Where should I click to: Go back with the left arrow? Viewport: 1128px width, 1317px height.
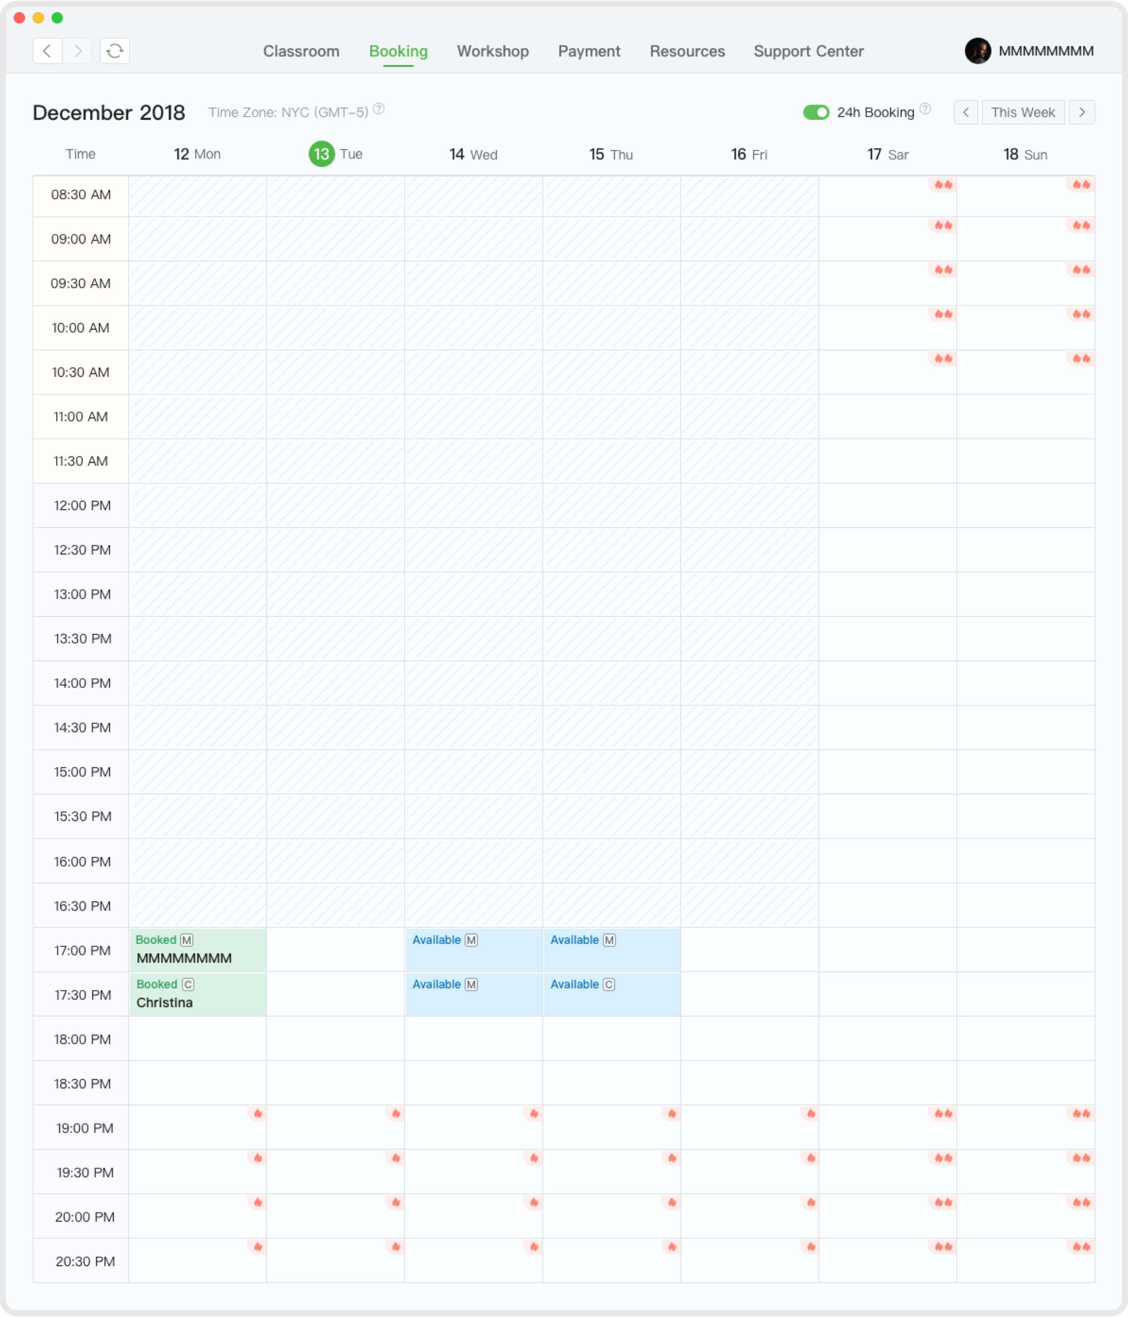(x=47, y=51)
